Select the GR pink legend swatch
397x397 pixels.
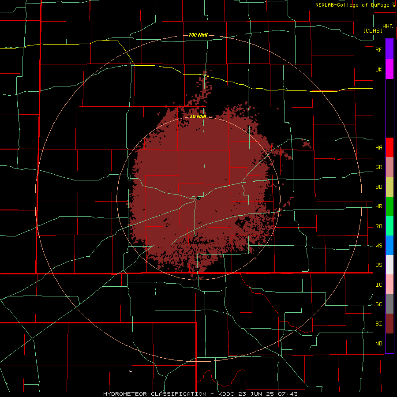tap(390, 167)
